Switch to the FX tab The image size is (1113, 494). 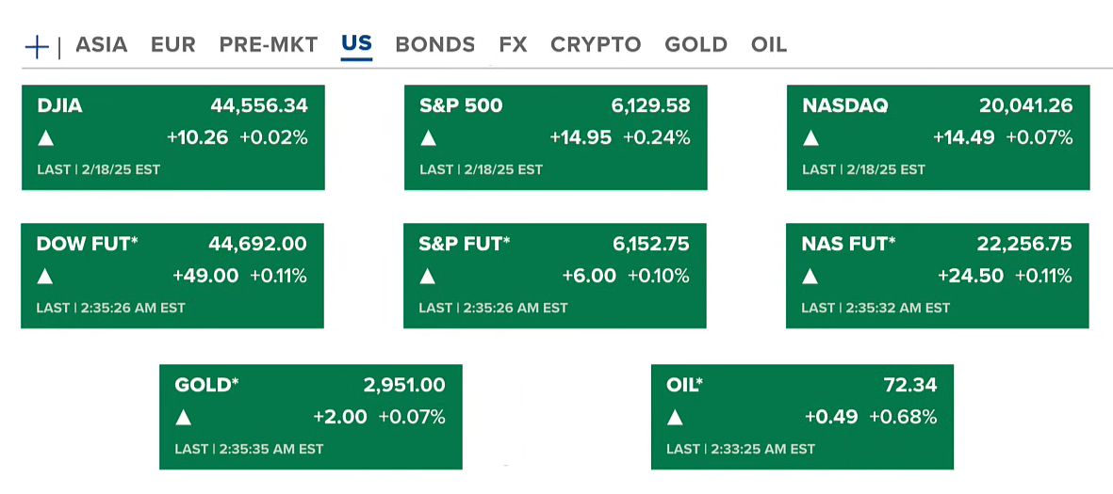(513, 44)
